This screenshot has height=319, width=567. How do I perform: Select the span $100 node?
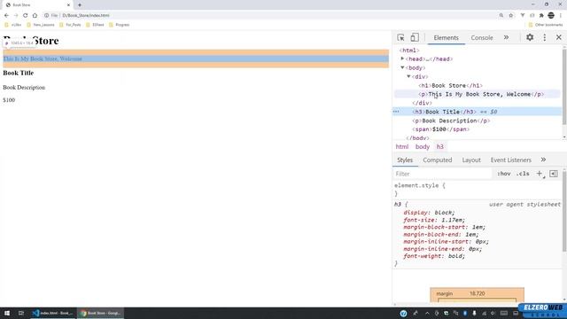click(440, 129)
